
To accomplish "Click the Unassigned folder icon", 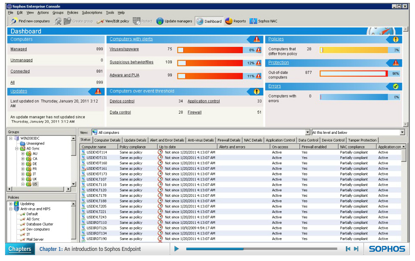I will point(23,144).
